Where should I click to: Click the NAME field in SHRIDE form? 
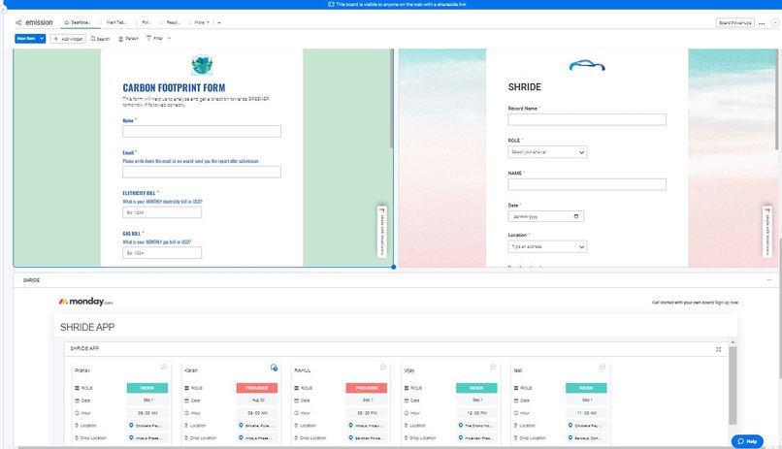(x=587, y=184)
